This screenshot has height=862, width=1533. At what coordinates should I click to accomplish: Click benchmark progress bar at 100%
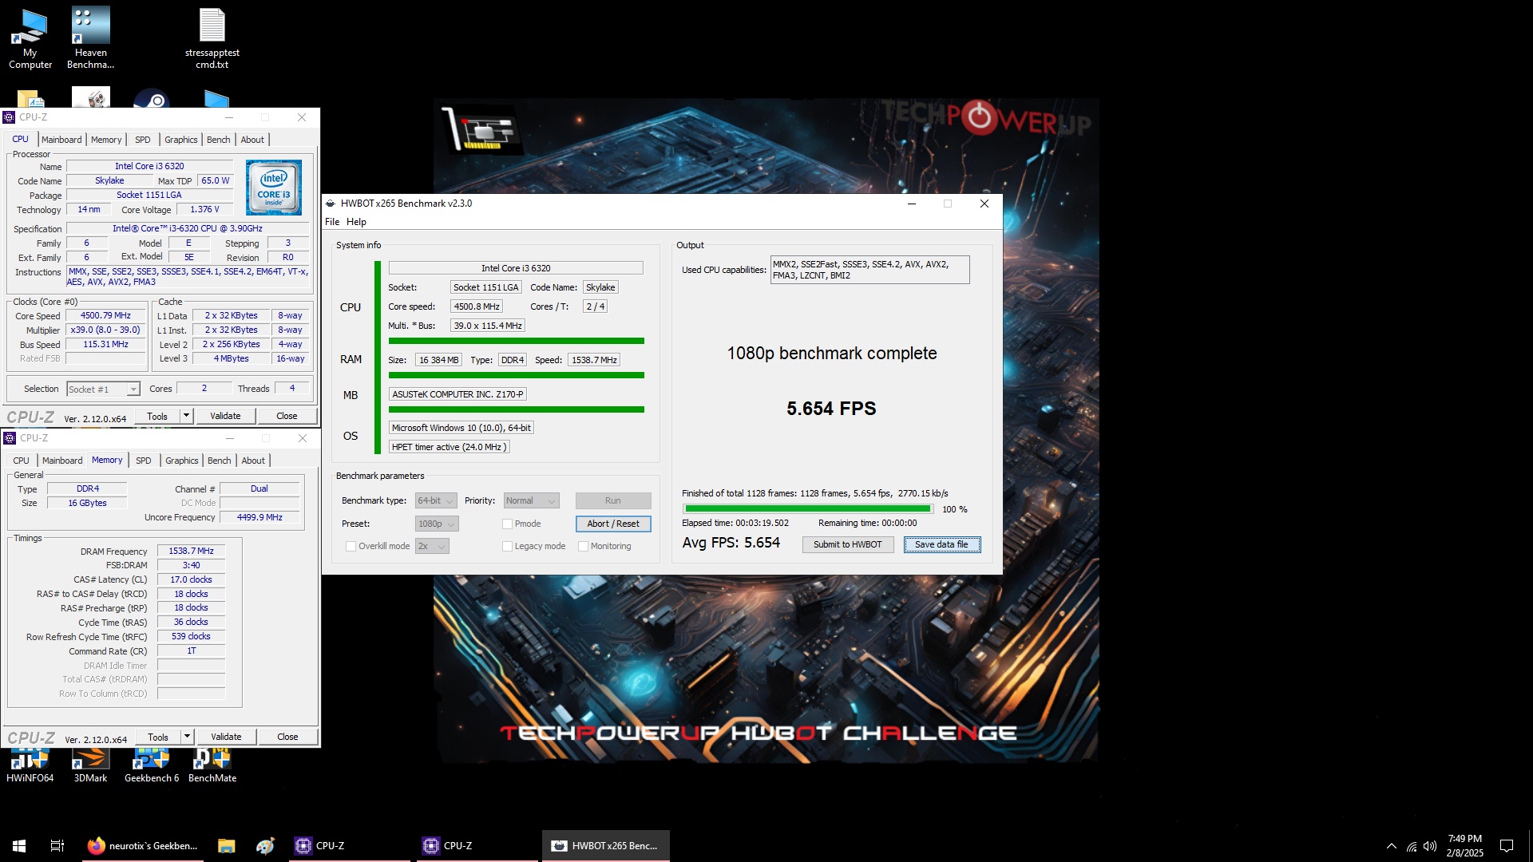click(x=808, y=509)
